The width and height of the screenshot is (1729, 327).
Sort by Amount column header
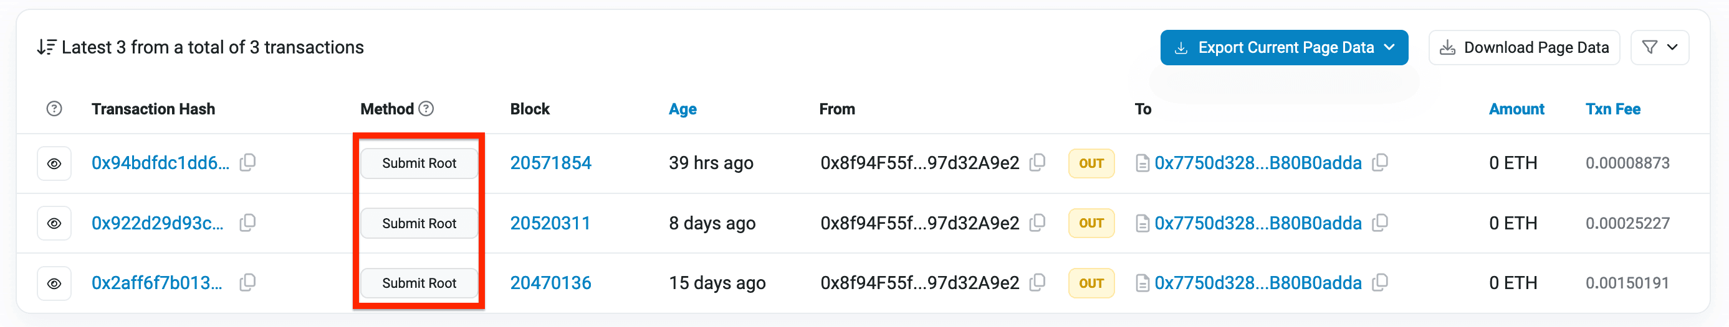pos(1516,109)
